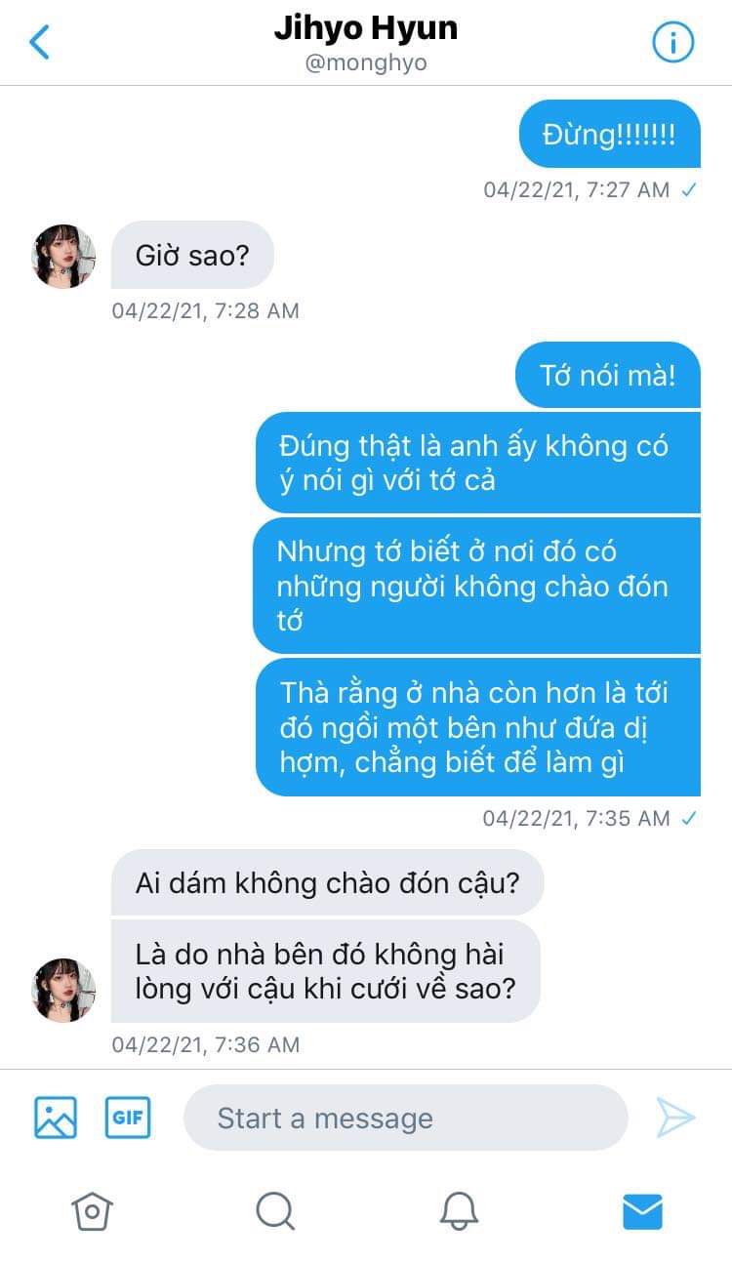The width and height of the screenshot is (732, 1262).
Task: Open Jihyo Hyun's avatar next to 'Giờ sao?'
Action: point(64,257)
